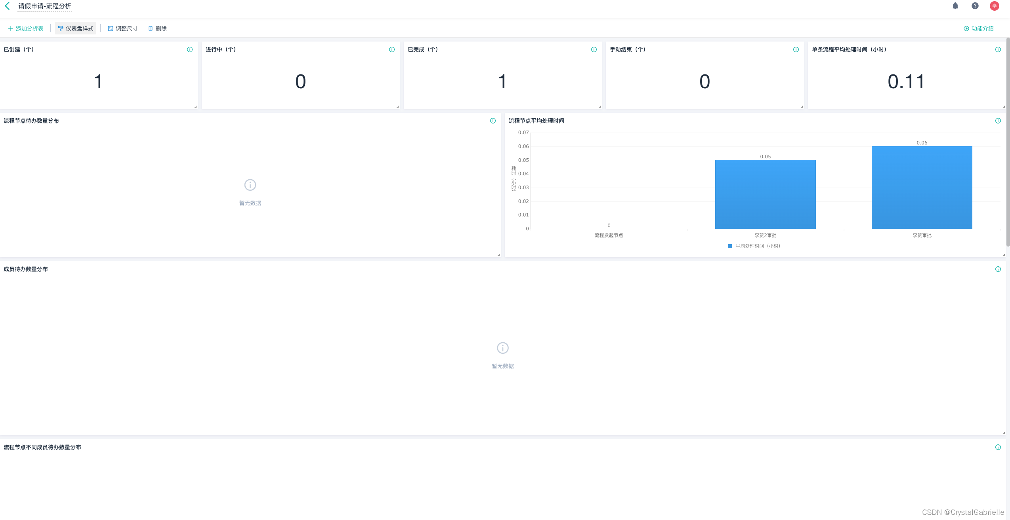1010x520 pixels.
Task: Open 仪表盘样式 settings
Action: pyautogui.click(x=76, y=28)
